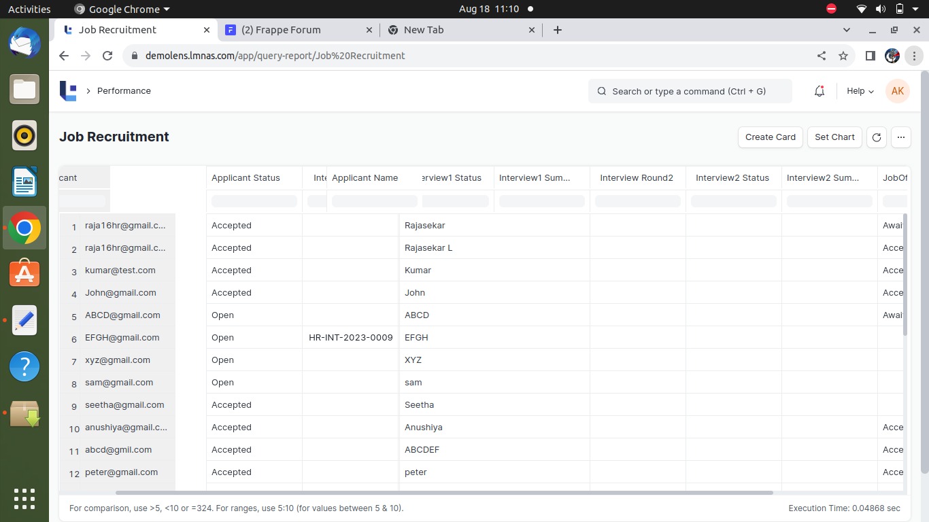Click the Open status for xyz@gmail.com
929x522 pixels.
[x=254, y=360]
